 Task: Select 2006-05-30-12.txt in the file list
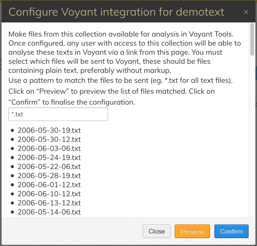point(49,139)
